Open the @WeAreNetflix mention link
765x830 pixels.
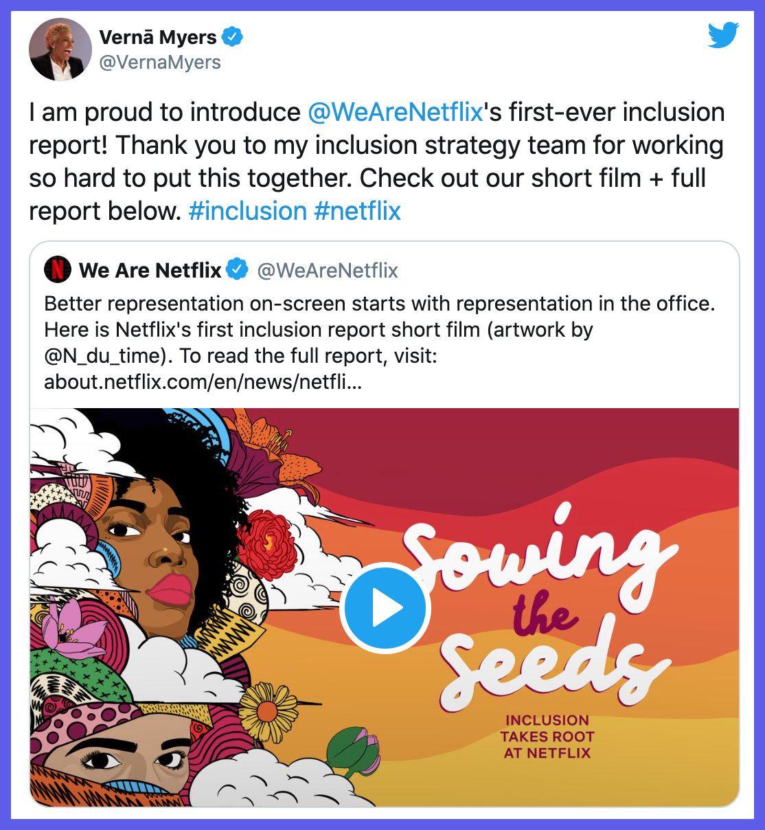pos(396,112)
